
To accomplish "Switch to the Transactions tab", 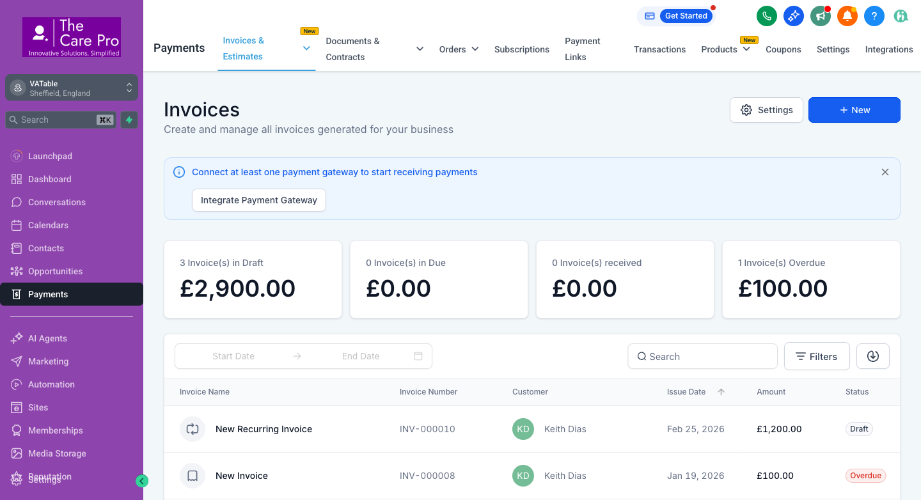I will [659, 49].
